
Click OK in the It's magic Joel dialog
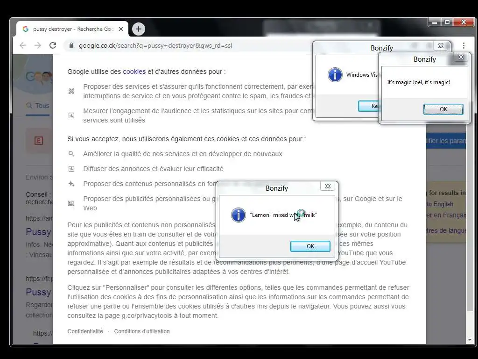443,109
